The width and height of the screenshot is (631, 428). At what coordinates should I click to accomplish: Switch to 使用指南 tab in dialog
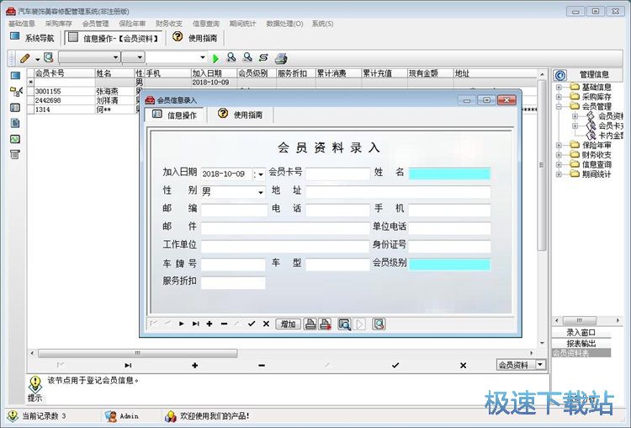click(241, 115)
